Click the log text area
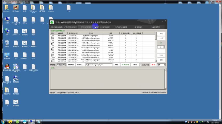This screenshot has height=124, width=222. (107, 79)
